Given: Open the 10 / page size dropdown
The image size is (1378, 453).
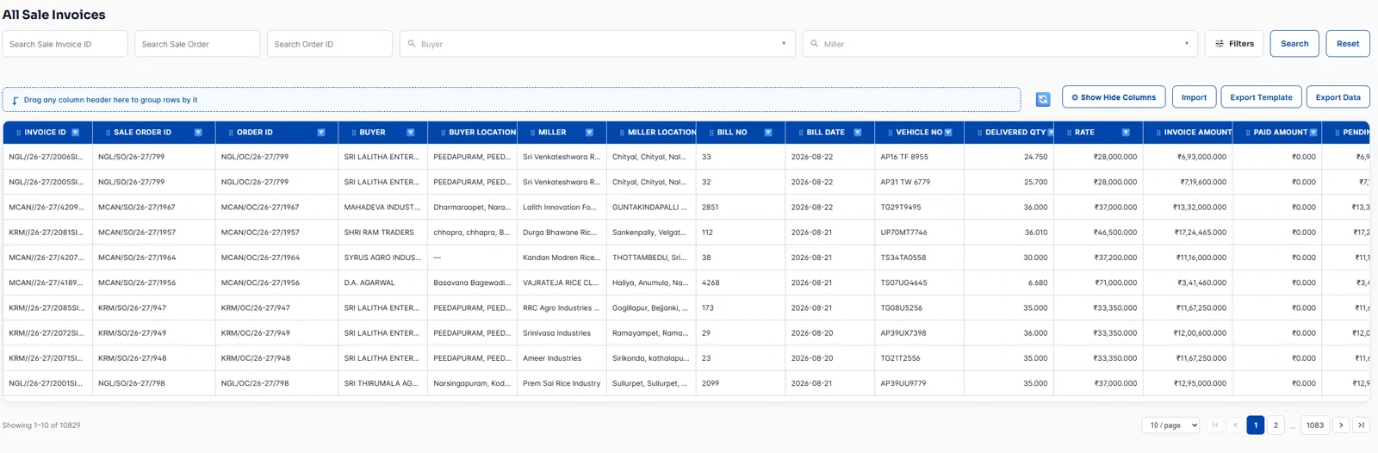Looking at the screenshot, I should 1171,425.
